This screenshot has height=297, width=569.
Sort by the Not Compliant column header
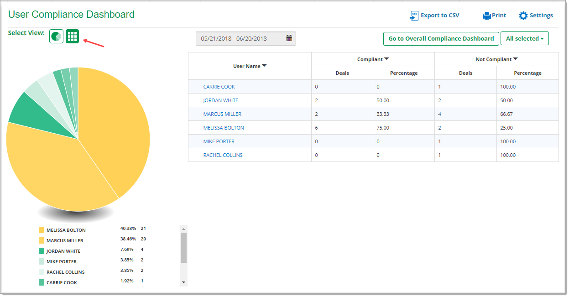[x=496, y=59]
